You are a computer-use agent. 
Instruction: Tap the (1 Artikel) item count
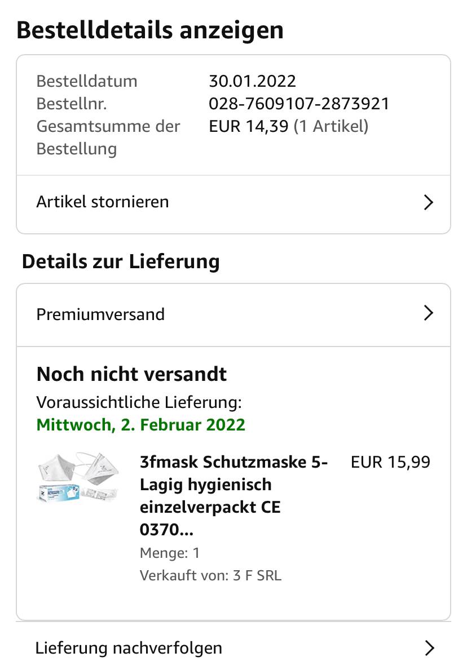click(331, 126)
